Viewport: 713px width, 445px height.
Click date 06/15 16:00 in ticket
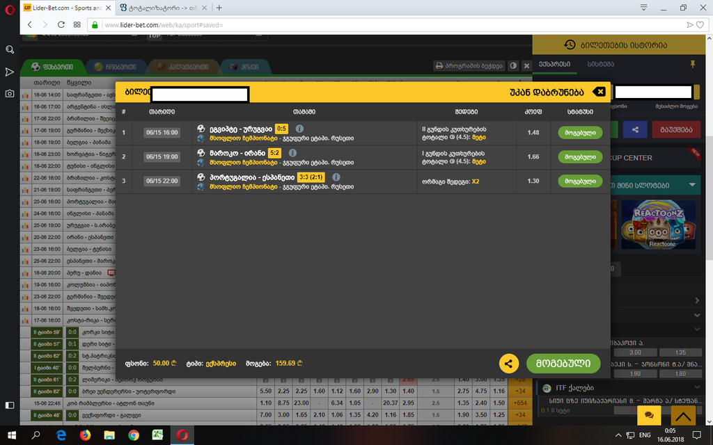pyautogui.click(x=162, y=133)
